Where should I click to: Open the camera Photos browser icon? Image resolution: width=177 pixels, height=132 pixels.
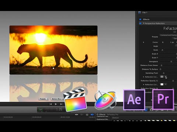152,110
